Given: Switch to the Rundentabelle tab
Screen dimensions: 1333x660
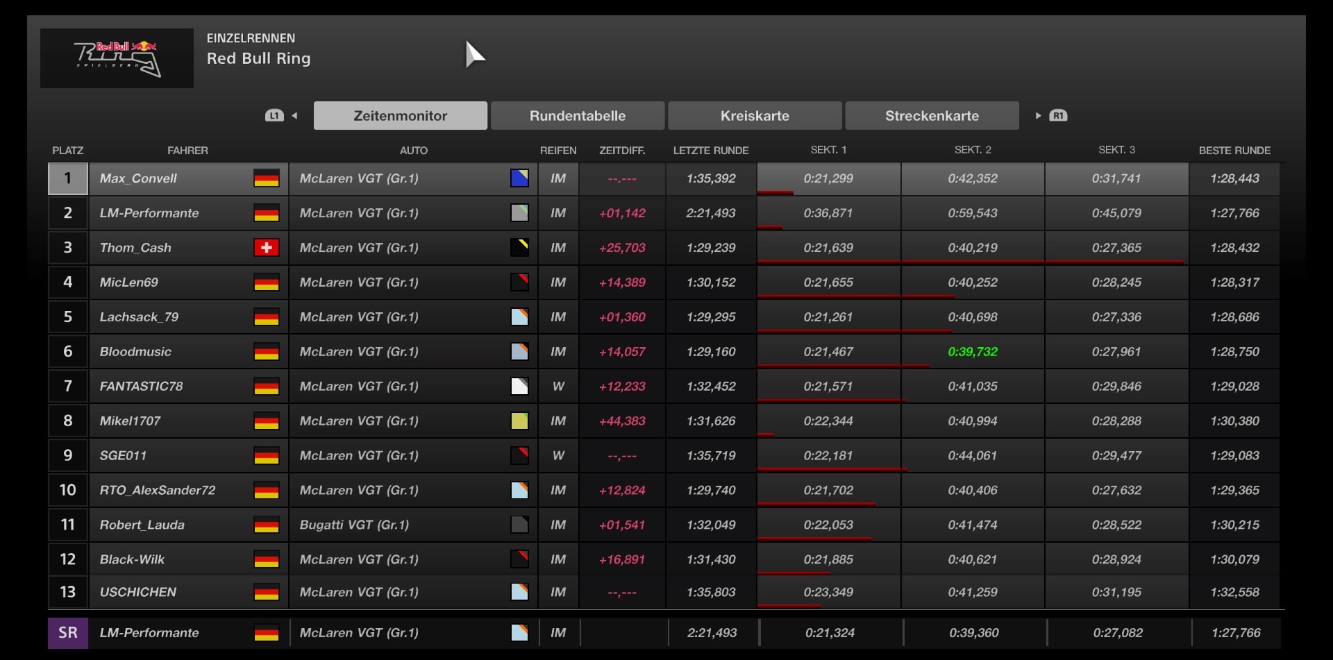Looking at the screenshot, I should [x=577, y=116].
